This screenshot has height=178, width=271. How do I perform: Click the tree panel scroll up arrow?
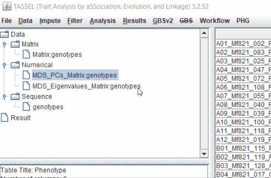[x=204, y=33]
